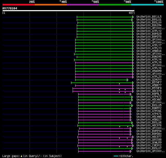The width and height of the screenshot is (166, 158).
Task: Select the red 20% identity legend segment
Action: point(18,5)
